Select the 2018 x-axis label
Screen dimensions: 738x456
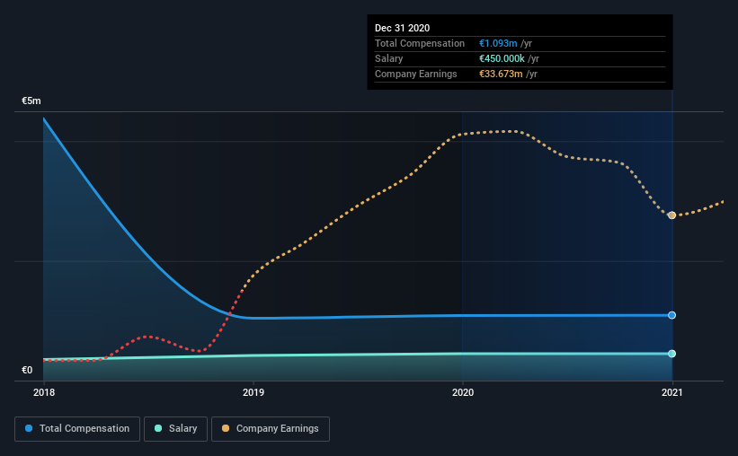click(44, 392)
